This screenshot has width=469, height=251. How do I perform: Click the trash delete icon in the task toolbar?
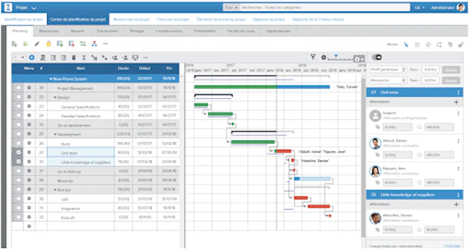(x=74, y=57)
